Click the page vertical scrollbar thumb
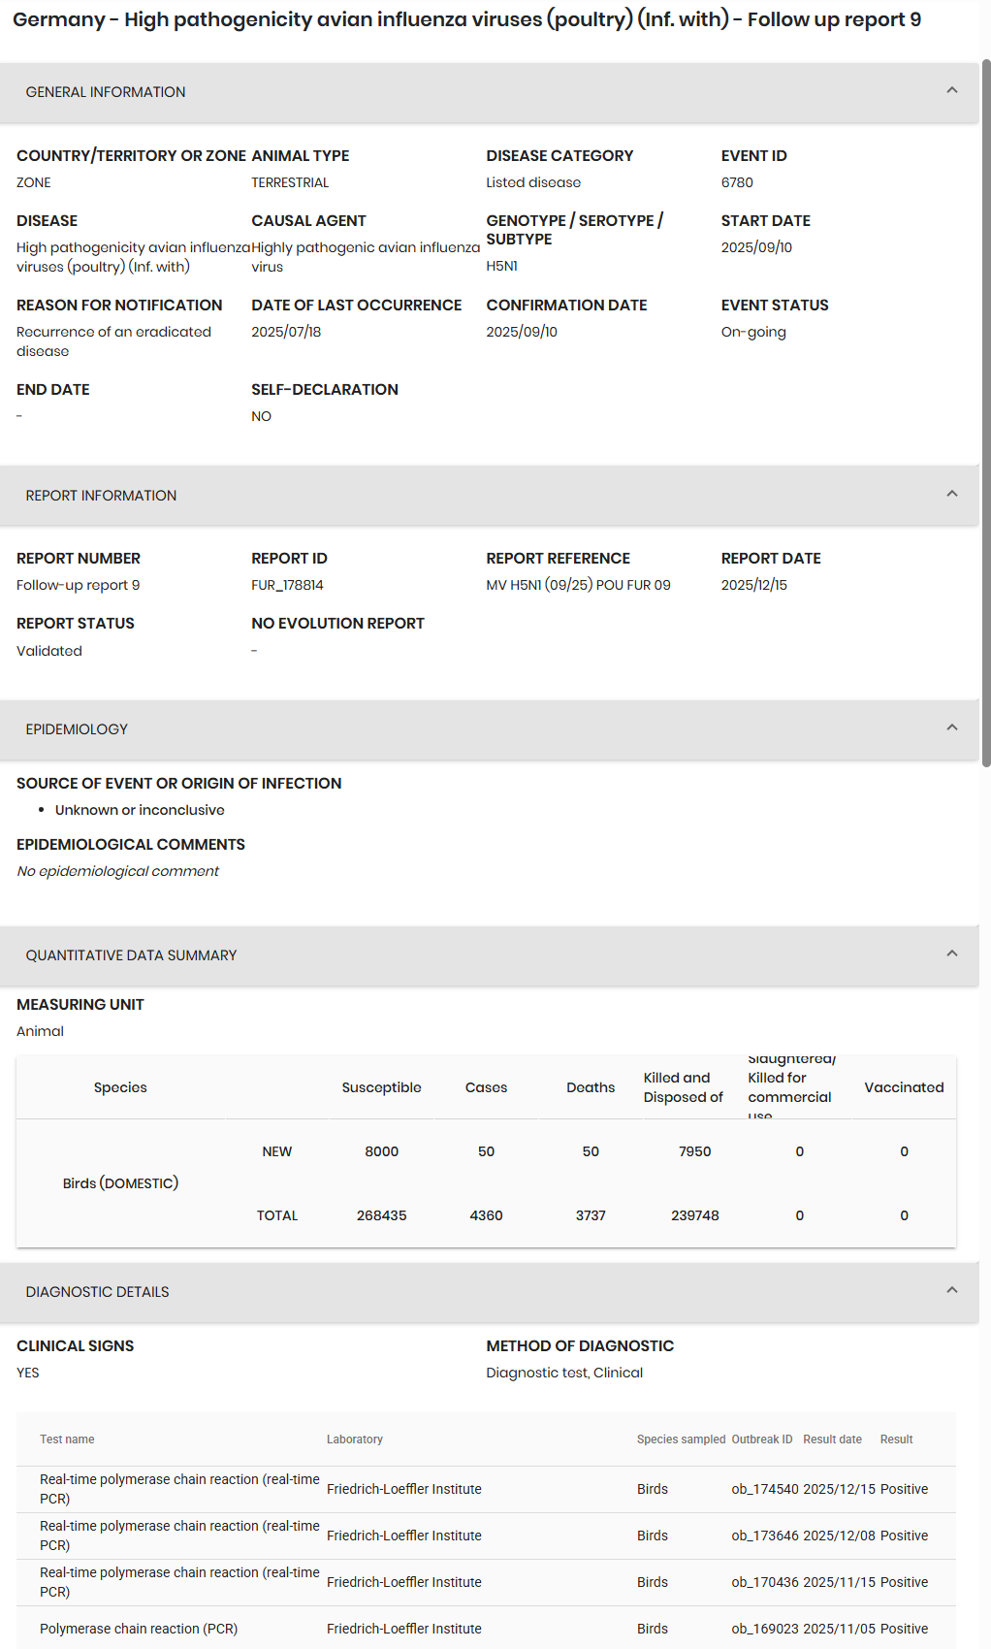The image size is (991, 1649). pos(986,412)
